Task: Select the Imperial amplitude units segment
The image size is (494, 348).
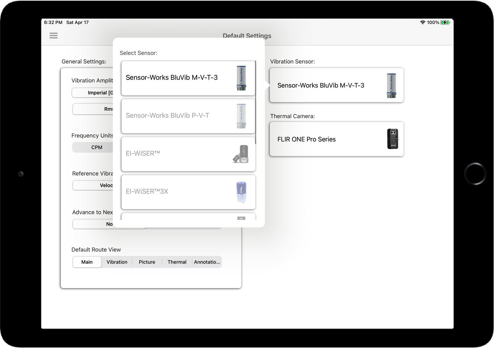Action: [93, 93]
